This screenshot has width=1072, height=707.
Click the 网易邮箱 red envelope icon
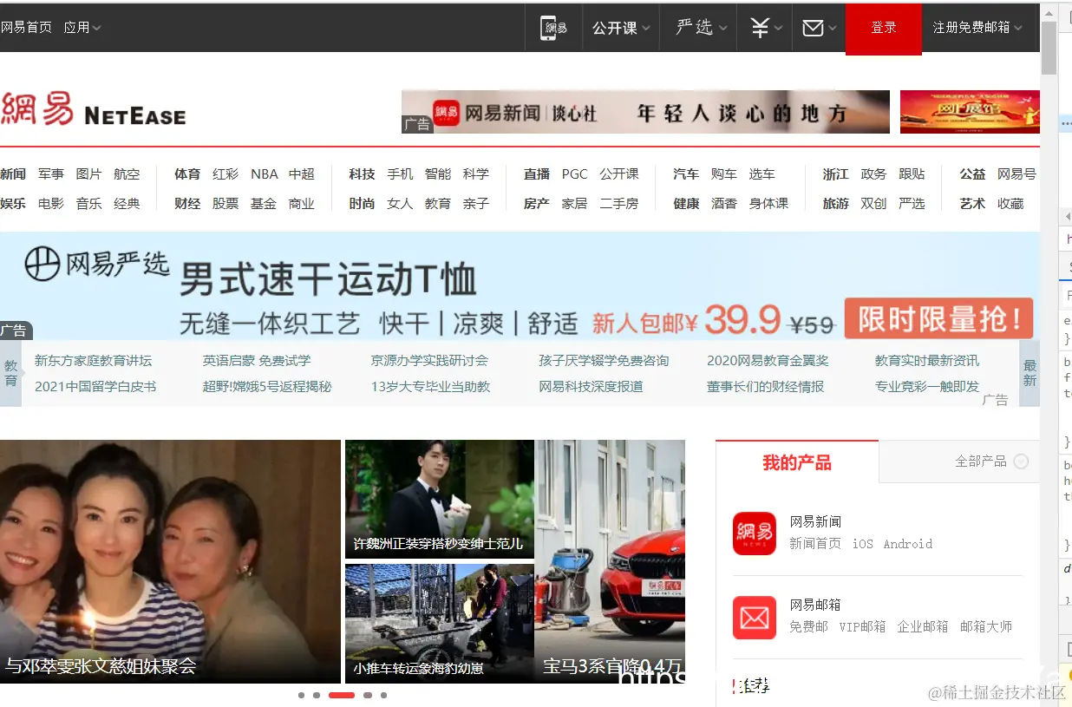click(754, 618)
